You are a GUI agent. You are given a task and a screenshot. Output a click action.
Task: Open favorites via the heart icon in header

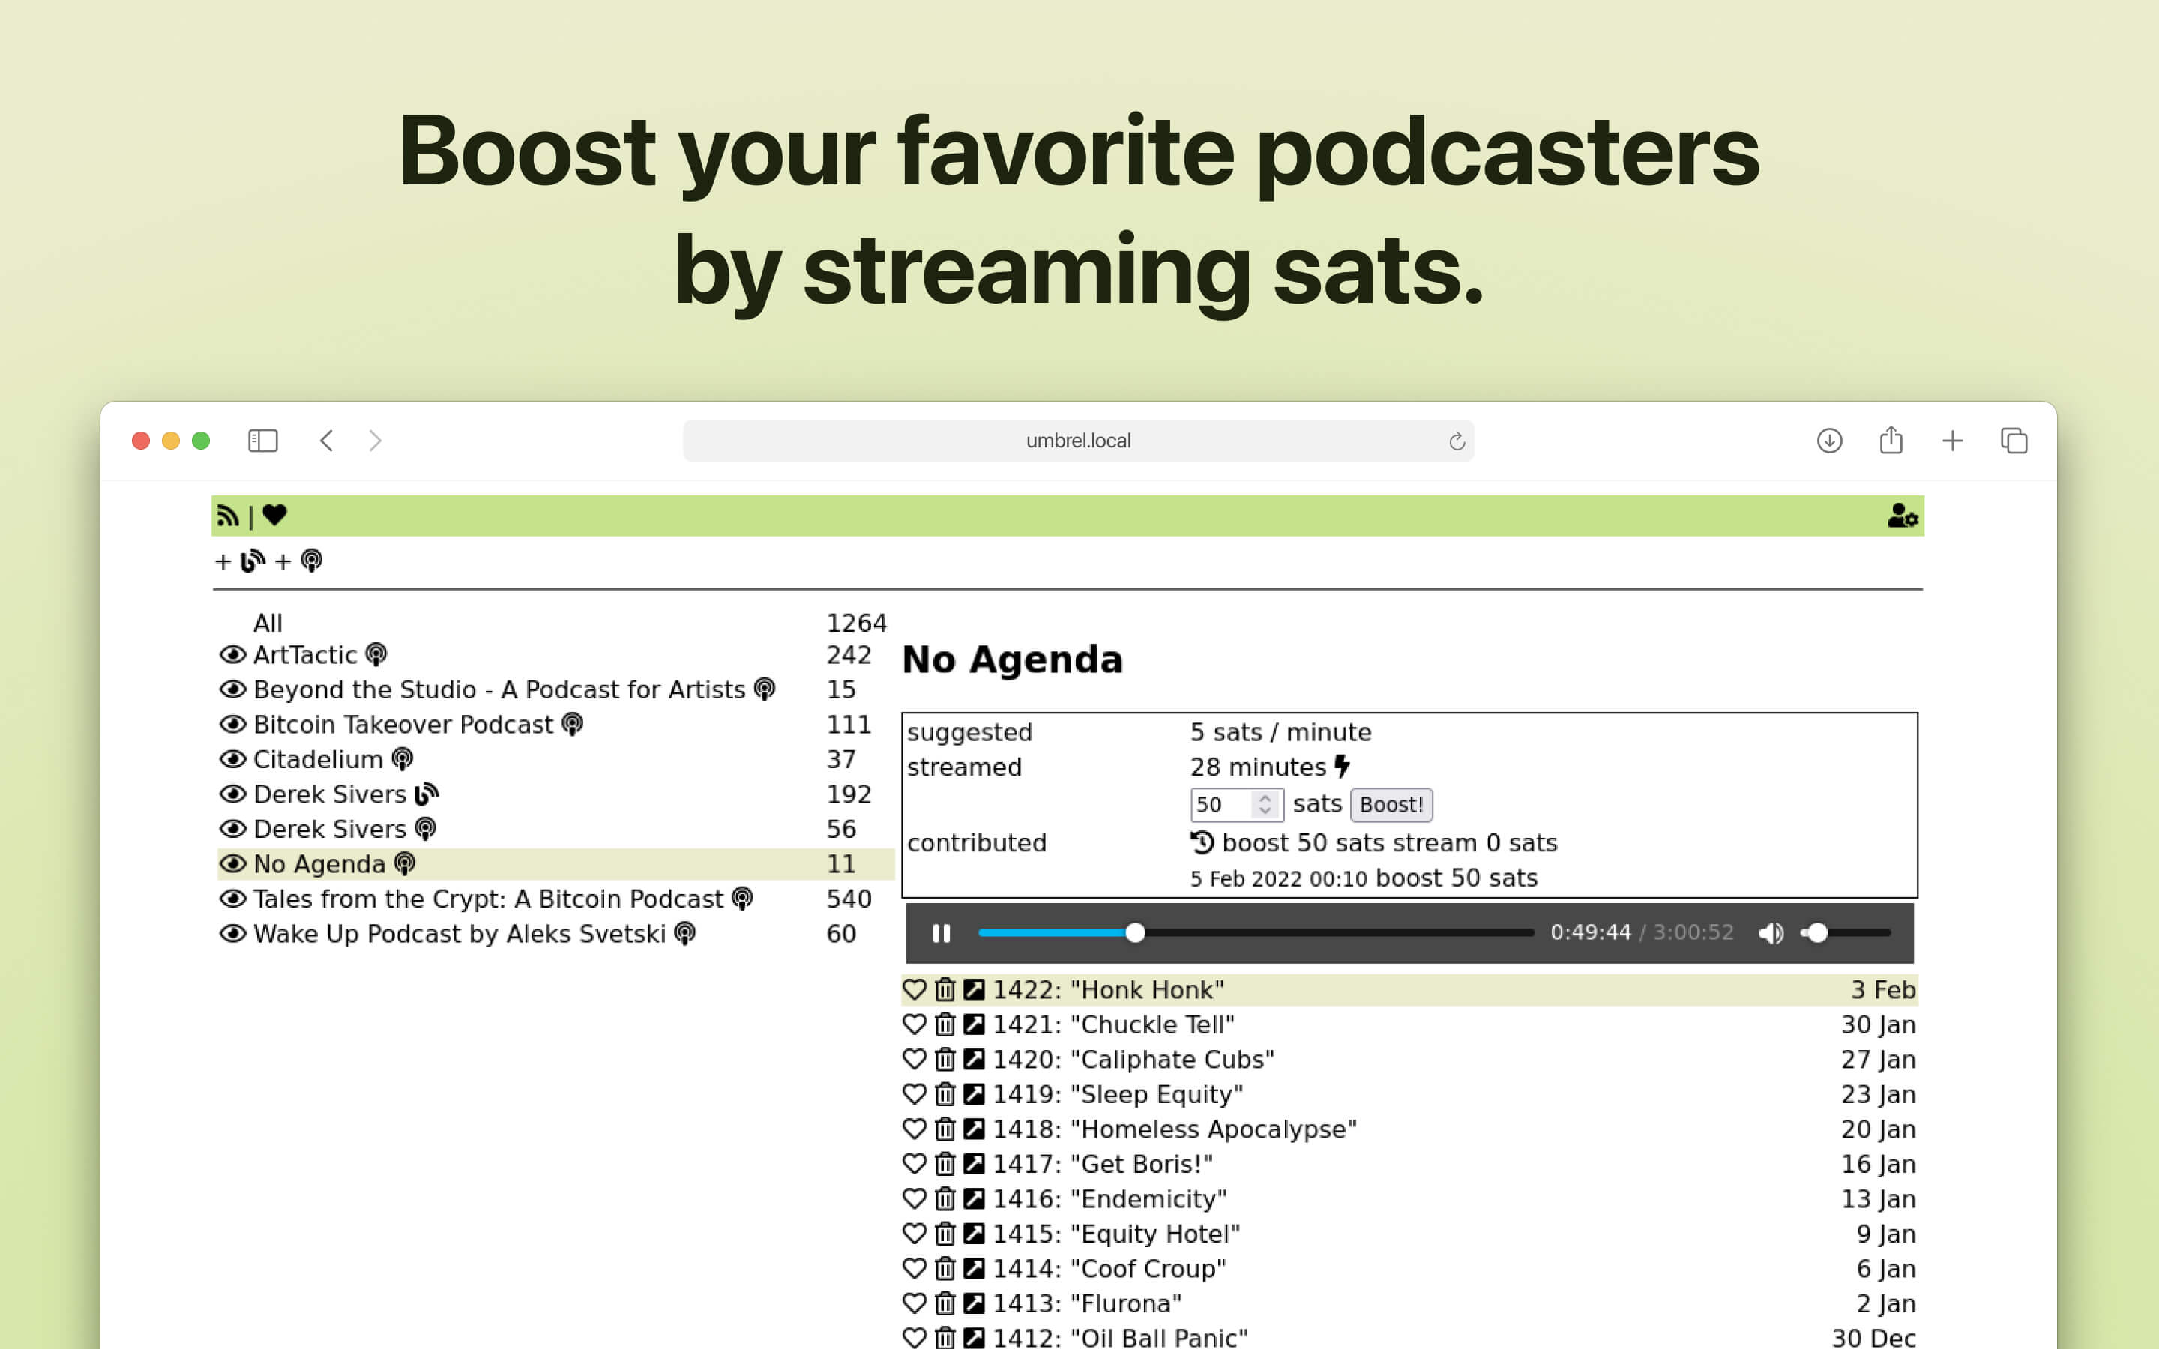coord(275,515)
